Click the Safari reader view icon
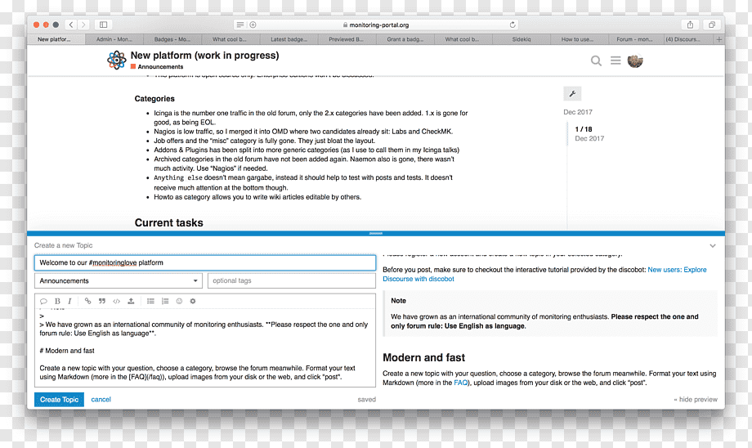Screen dimensions: 752x448 click(240, 25)
